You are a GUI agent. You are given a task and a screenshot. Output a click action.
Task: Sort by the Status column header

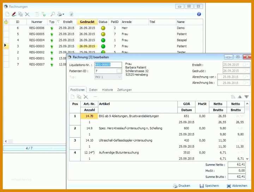103,22
